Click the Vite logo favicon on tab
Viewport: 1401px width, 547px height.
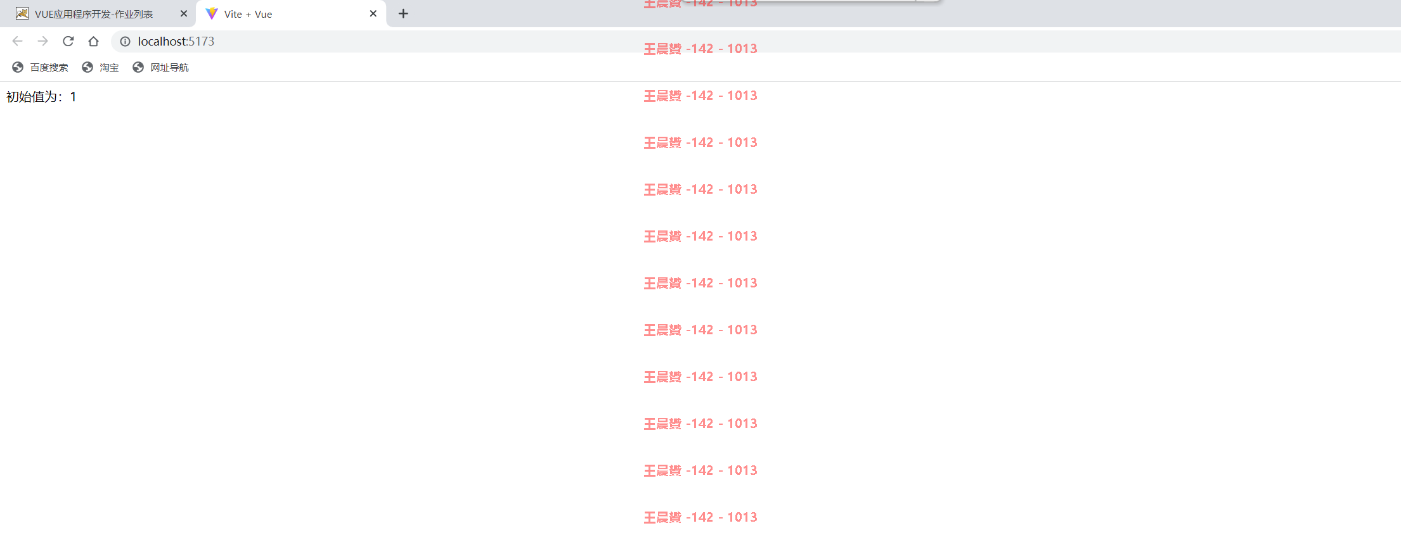click(x=212, y=13)
